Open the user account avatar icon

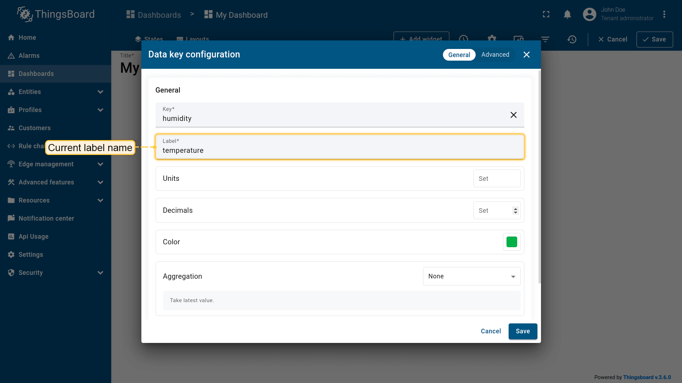point(589,15)
